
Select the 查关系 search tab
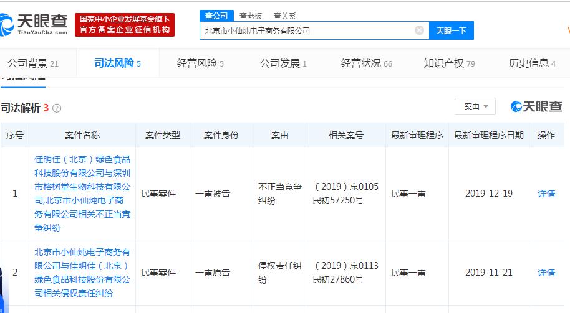click(284, 16)
